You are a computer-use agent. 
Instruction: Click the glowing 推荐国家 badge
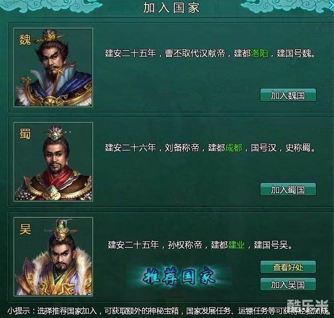click(x=179, y=276)
